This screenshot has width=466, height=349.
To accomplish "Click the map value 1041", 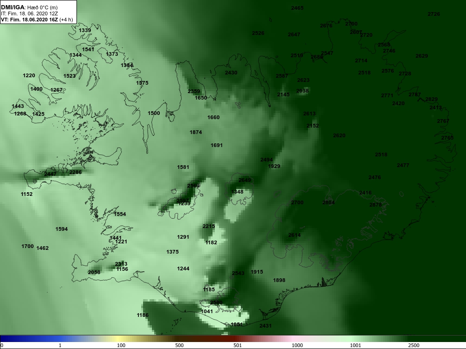I will point(207,311).
